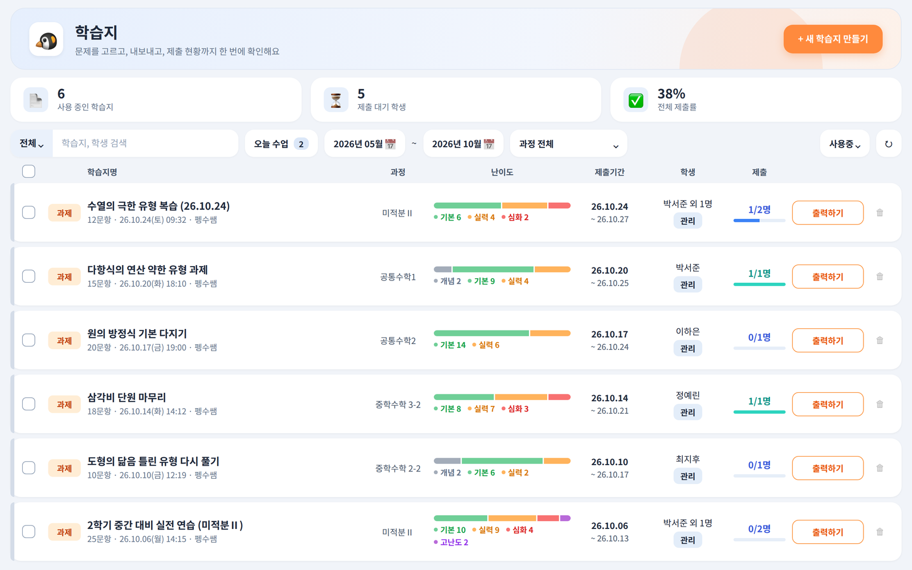Click the 중학수학 2-2 course cell
912x570 pixels.
point(398,468)
